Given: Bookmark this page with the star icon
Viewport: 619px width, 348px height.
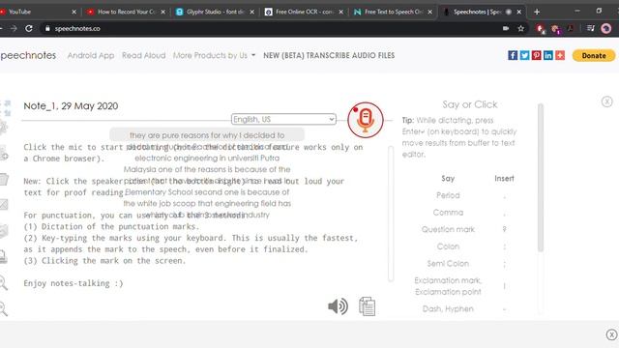Looking at the screenshot, I should coord(521,28).
